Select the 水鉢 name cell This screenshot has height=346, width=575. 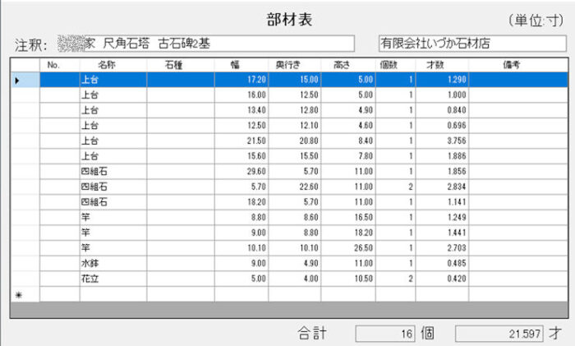point(113,263)
